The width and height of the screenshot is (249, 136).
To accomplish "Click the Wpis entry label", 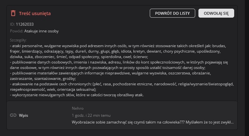I will point(24,115).
